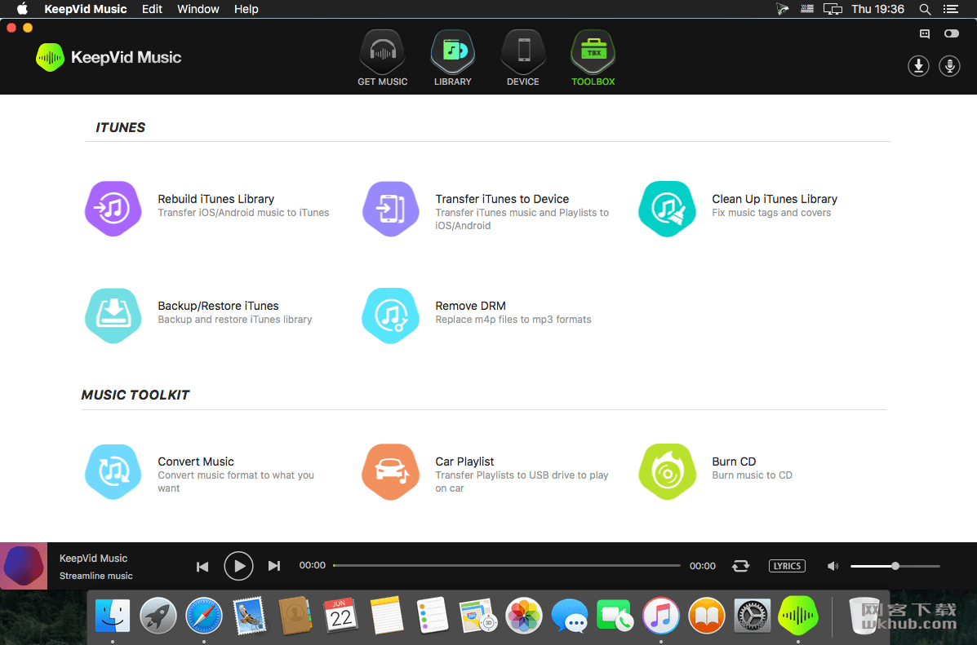Click the Backup/Restore iTunes title

[218, 306]
